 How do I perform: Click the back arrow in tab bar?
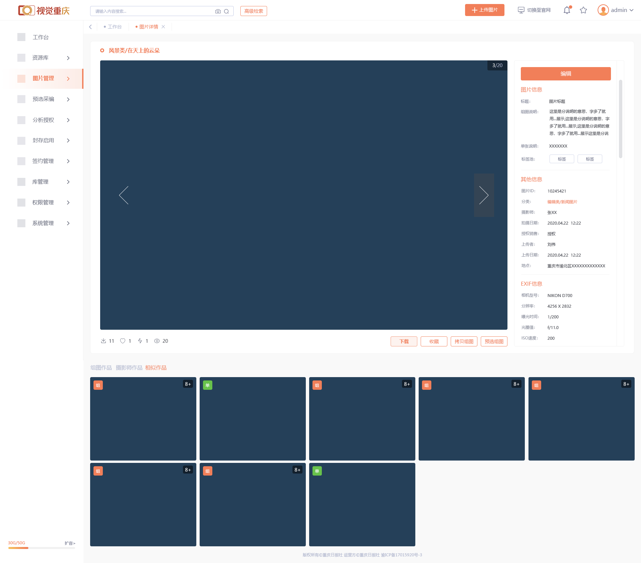pyautogui.click(x=90, y=27)
